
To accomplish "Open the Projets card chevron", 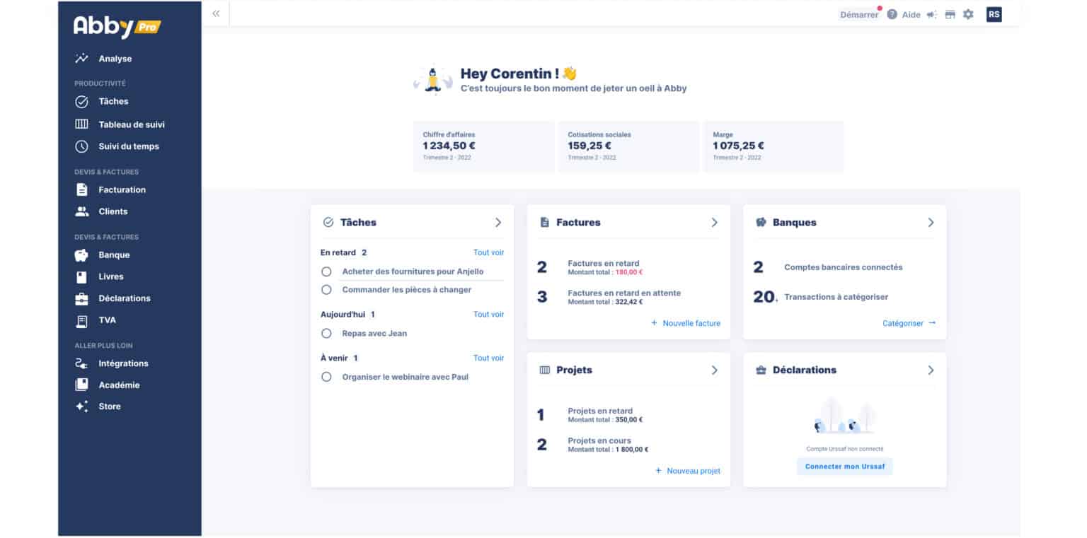I will [715, 370].
